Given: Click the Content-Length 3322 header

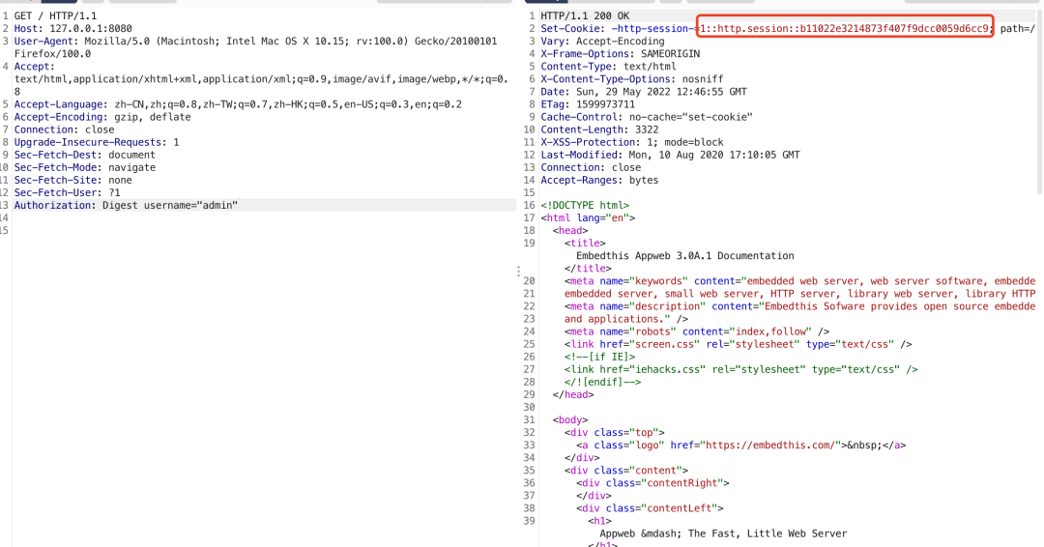Looking at the screenshot, I should click(599, 130).
